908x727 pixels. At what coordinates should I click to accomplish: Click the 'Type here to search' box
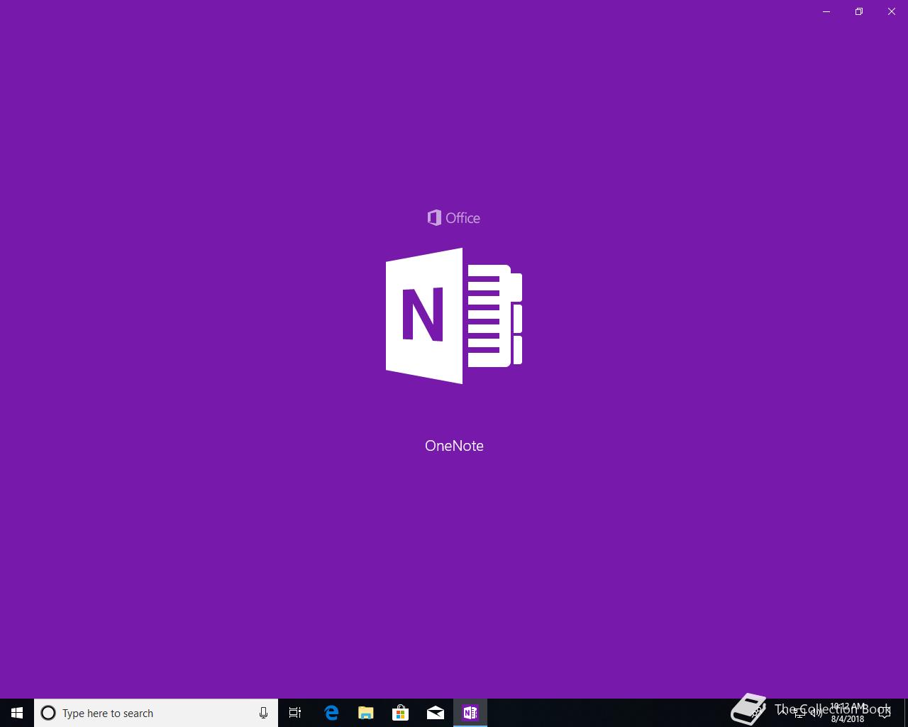(156, 713)
